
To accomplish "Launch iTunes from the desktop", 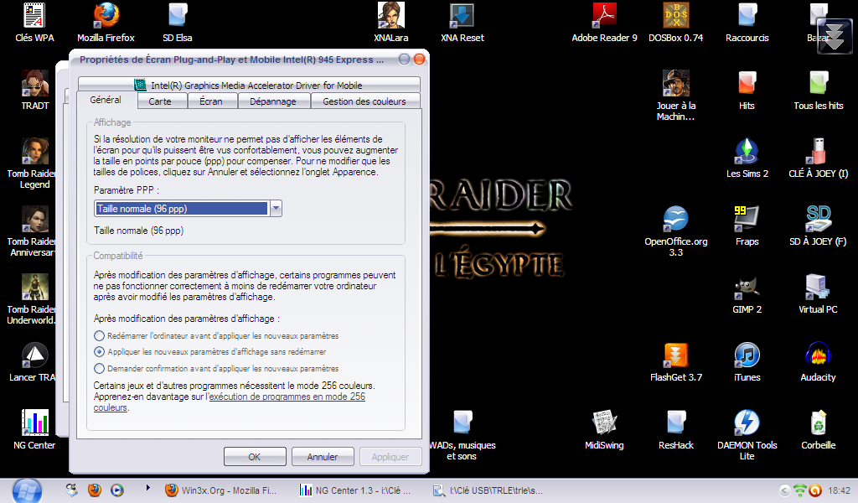I will coord(747,355).
